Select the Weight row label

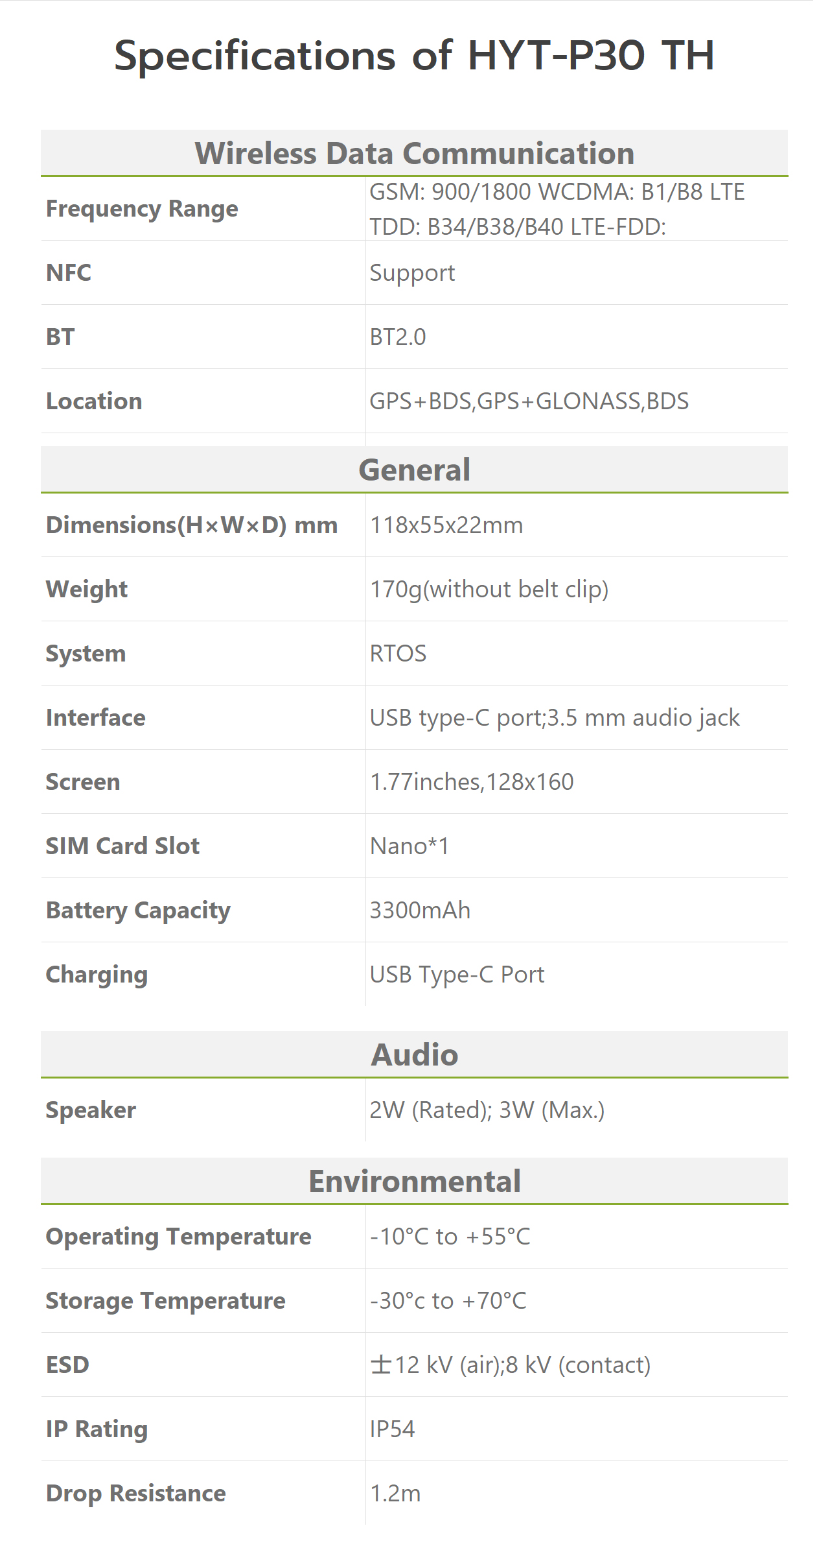point(87,590)
